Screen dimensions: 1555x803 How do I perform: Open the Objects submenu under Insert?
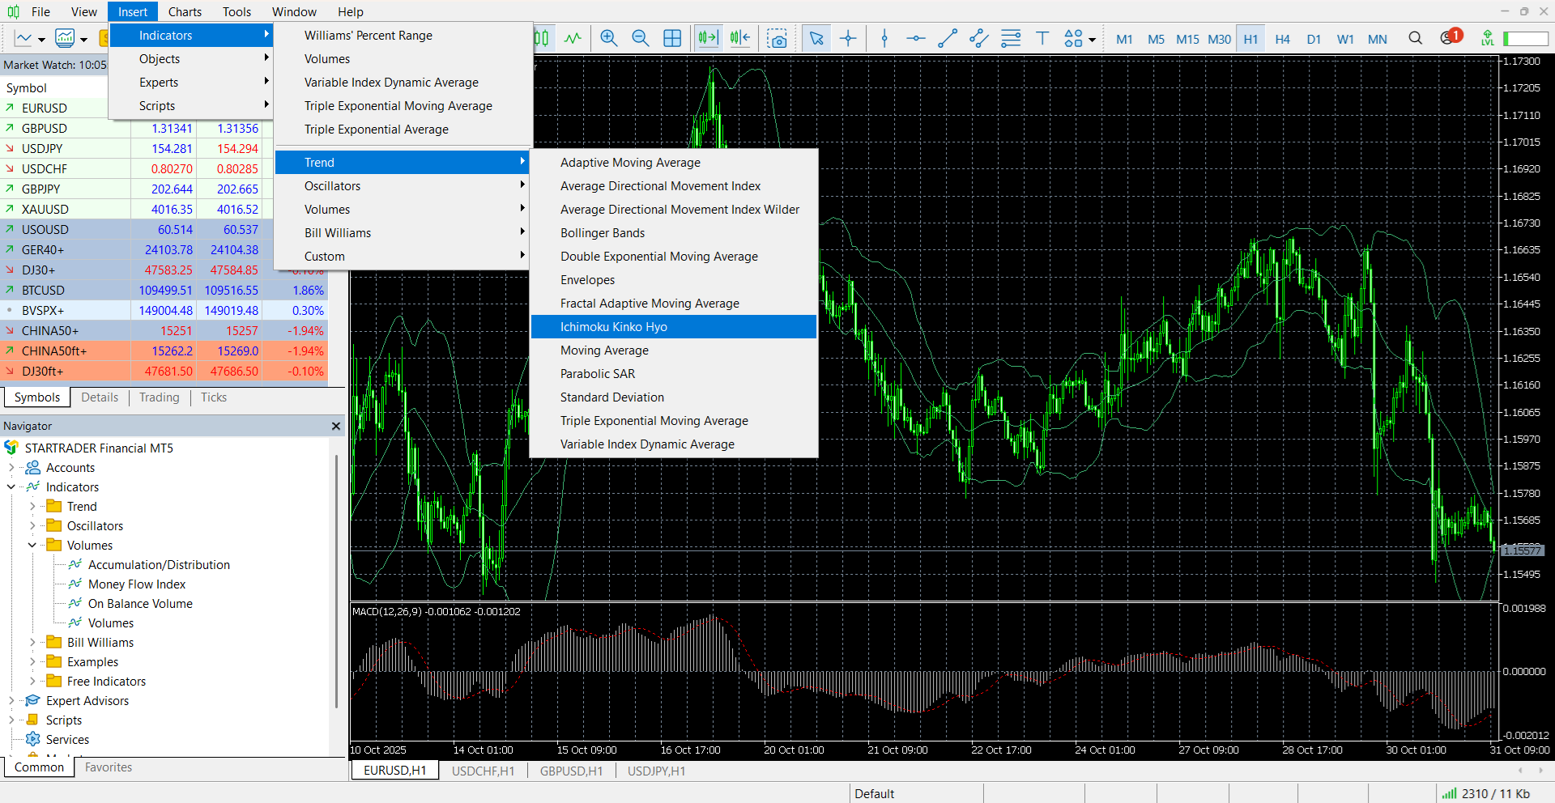click(x=191, y=59)
